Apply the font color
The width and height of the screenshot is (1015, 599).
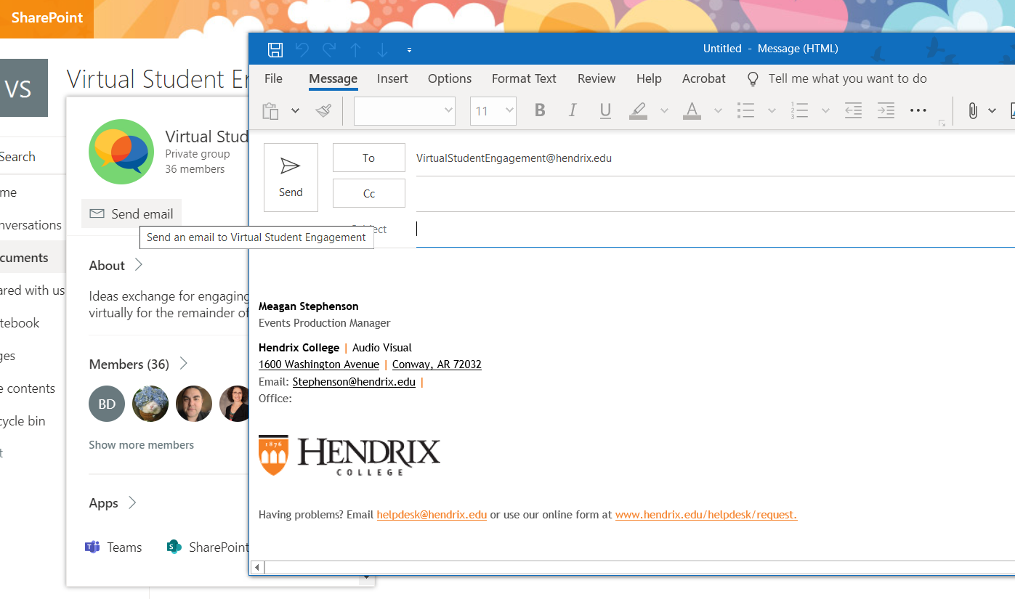pos(692,110)
